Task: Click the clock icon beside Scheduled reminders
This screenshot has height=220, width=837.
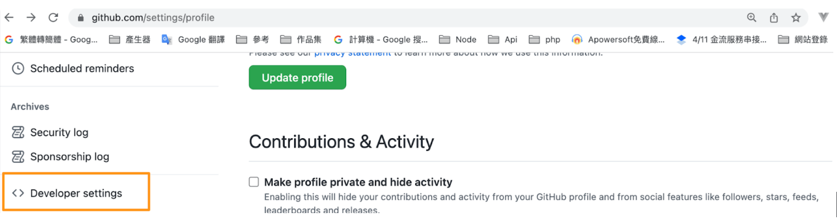Action: [x=18, y=69]
